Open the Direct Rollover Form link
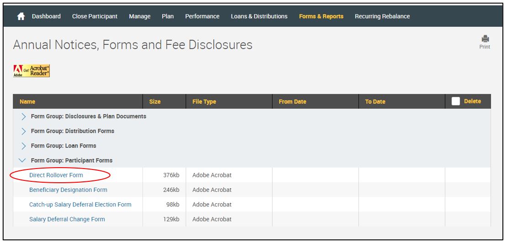The image size is (506, 243). pos(56,175)
